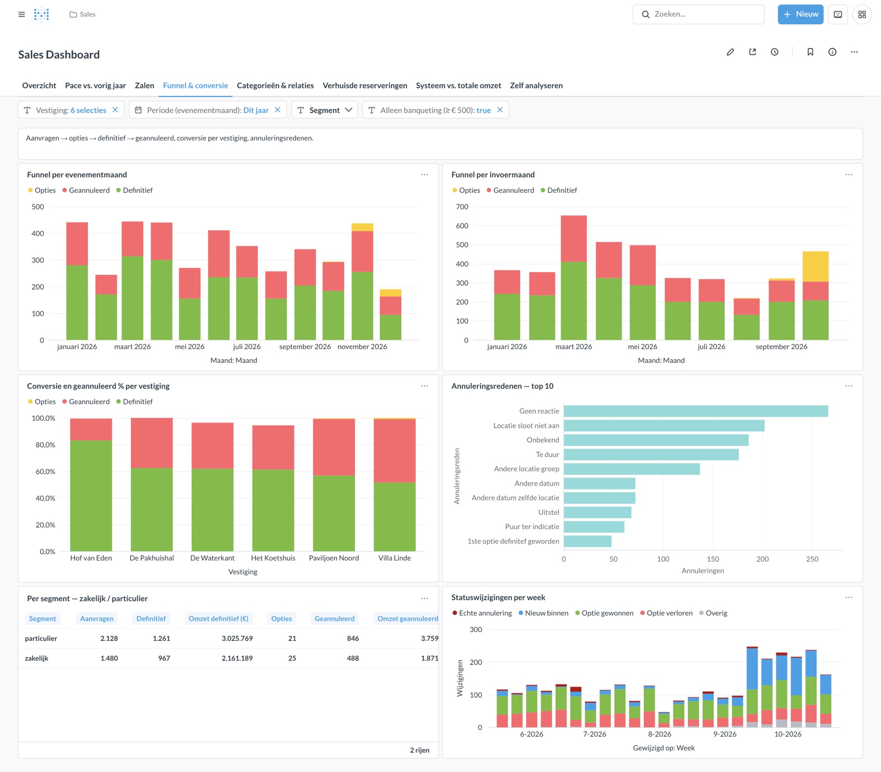Viewport: 881px width, 772px height.
Task: Open the auto-refresh clock icon
Action: tap(774, 52)
